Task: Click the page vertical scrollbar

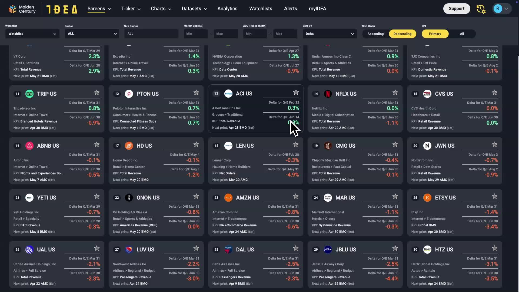Action: point(518,173)
